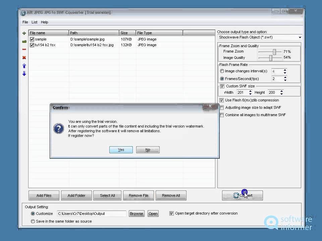The width and height of the screenshot is (322, 241).
Task: Increase image changes interval value
Action: 285,70
